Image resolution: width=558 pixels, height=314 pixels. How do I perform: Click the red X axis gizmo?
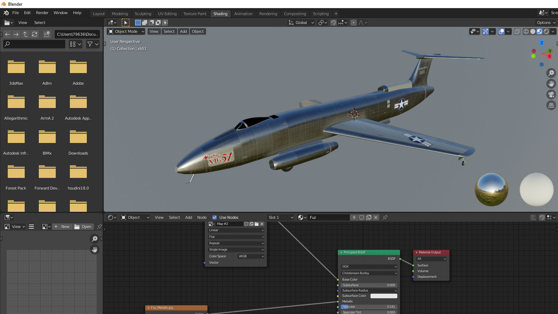[x=549, y=56]
